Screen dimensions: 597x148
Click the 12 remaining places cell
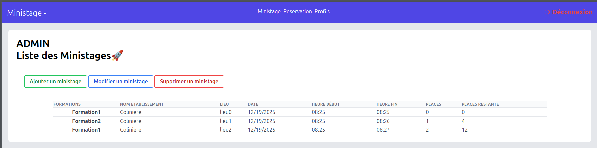(x=465, y=130)
